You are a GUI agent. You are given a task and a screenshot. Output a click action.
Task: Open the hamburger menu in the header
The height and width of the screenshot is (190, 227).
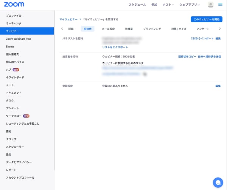pos(221,5)
